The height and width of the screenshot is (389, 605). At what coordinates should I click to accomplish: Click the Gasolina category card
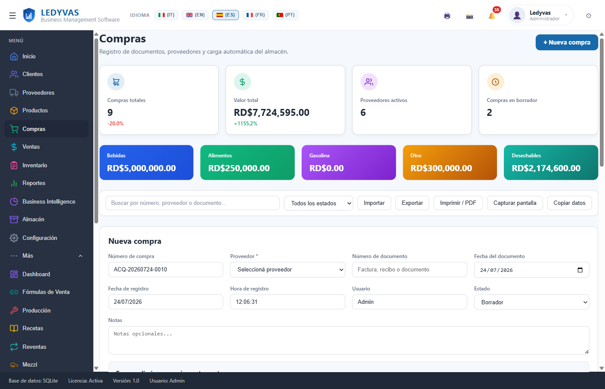pos(349,163)
